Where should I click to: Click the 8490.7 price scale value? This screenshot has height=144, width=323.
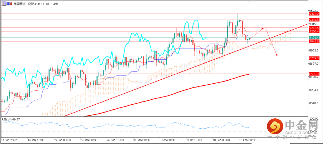[x=314, y=77]
